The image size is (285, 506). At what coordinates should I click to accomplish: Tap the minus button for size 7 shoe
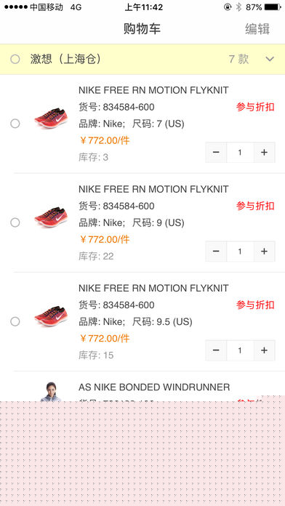tap(216, 153)
